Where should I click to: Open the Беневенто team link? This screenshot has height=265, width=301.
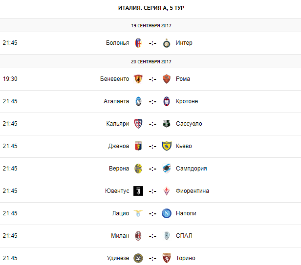pyautogui.click(x=114, y=79)
